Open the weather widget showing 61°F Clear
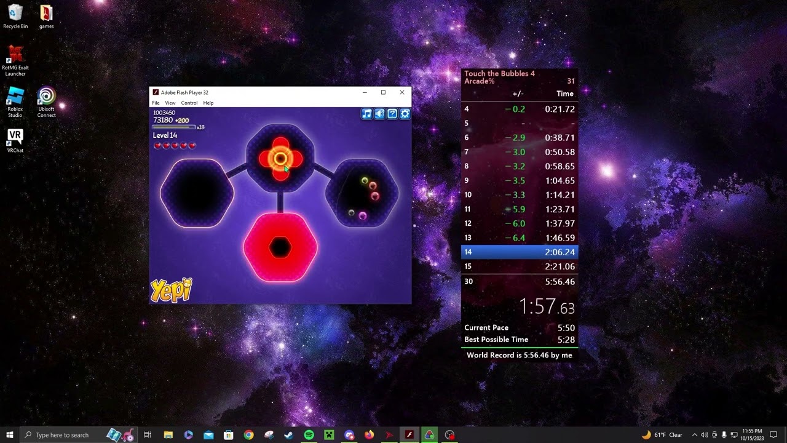The image size is (787, 443). (662, 435)
